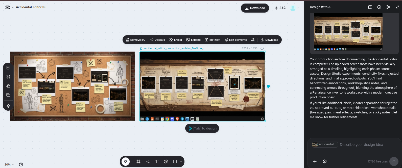Click the top Download button
This screenshot has width=402, height=168.
pyautogui.click(x=255, y=8)
